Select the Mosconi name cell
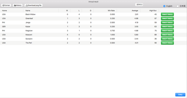The image size is (187, 98). point(29,35)
